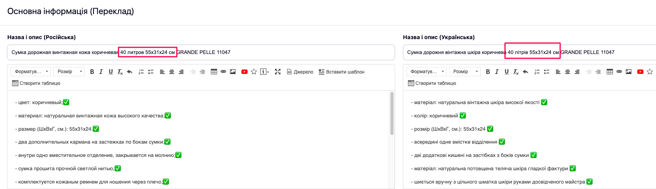This screenshot has height=189, width=656.
Task: Decrease indent in Ukrainian editor
Action: (589, 72)
